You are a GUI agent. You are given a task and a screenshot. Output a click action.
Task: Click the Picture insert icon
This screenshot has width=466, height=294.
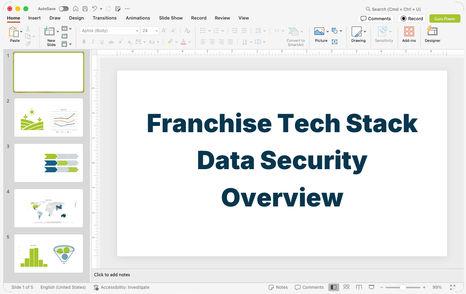point(319,32)
